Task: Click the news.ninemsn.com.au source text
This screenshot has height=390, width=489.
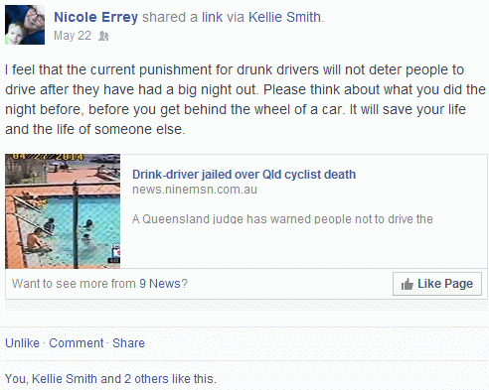Action: click(x=195, y=190)
